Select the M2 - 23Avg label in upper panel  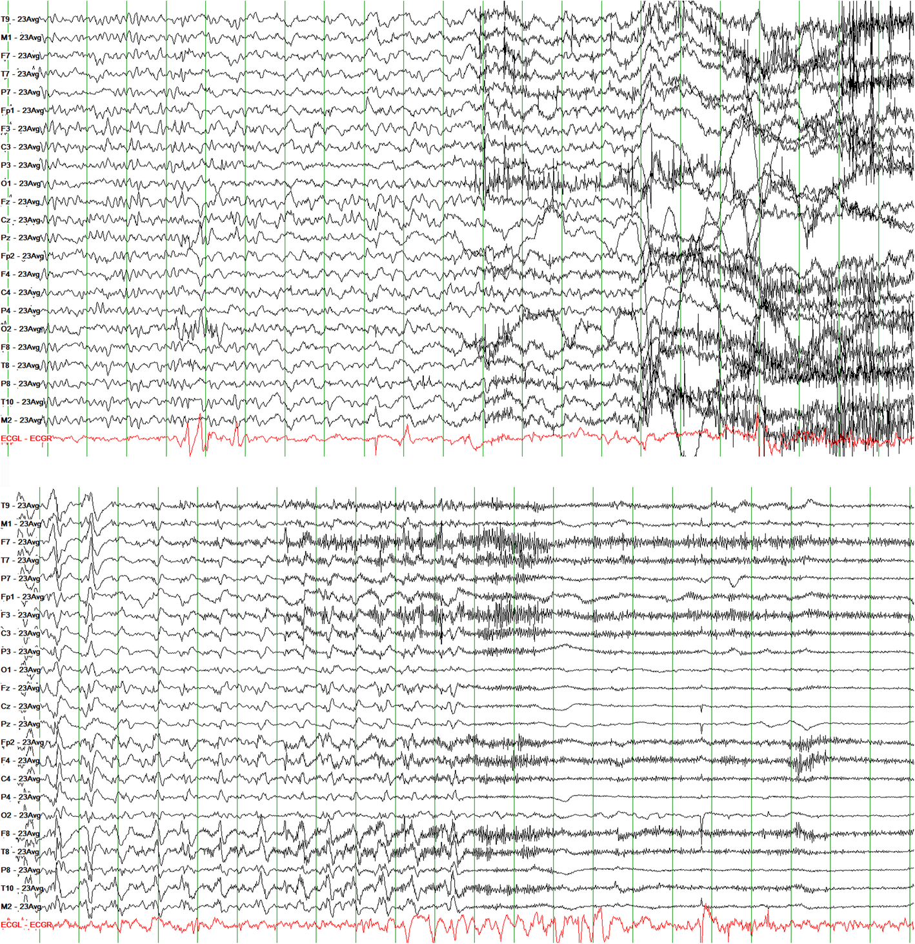(x=21, y=420)
